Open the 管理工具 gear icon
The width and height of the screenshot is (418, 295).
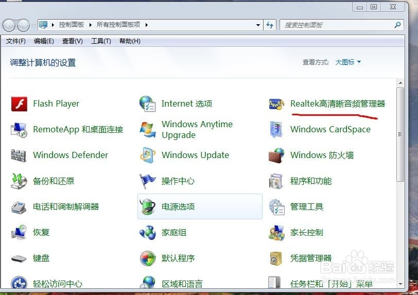(276, 207)
